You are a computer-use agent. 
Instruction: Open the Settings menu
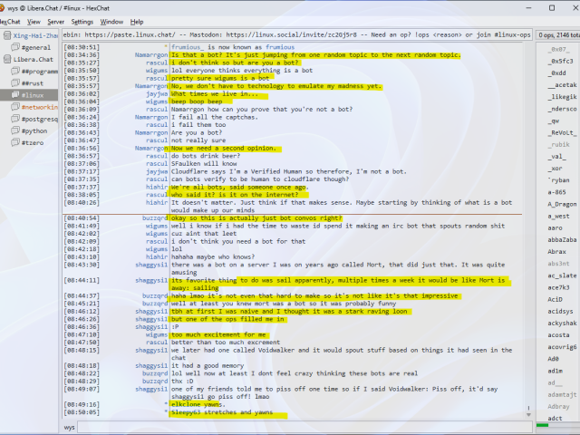pyautogui.click(x=82, y=21)
